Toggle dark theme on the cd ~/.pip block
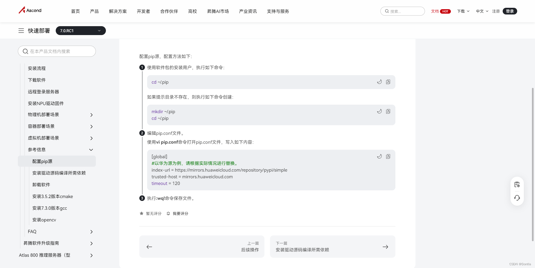The height and width of the screenshot is (268, 535). [x=379, y=82]
